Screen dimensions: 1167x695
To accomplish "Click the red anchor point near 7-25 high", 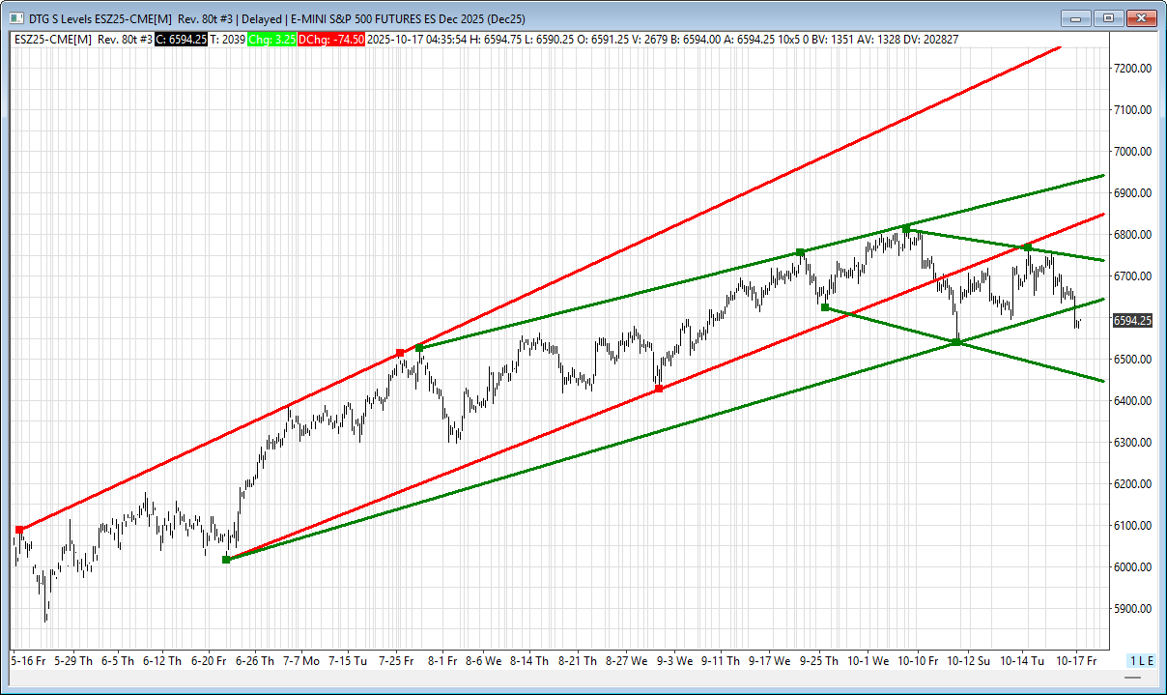I will point(400,353).
